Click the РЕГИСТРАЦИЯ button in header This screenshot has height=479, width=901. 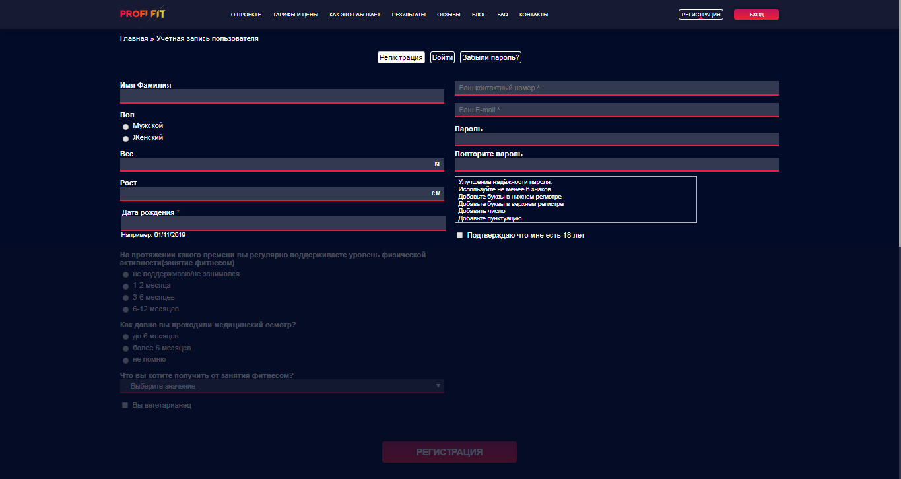(701, 15)
